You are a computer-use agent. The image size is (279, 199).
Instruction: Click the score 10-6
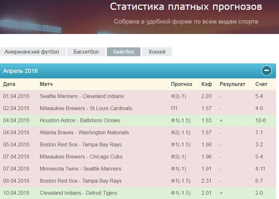click(261, 120)
